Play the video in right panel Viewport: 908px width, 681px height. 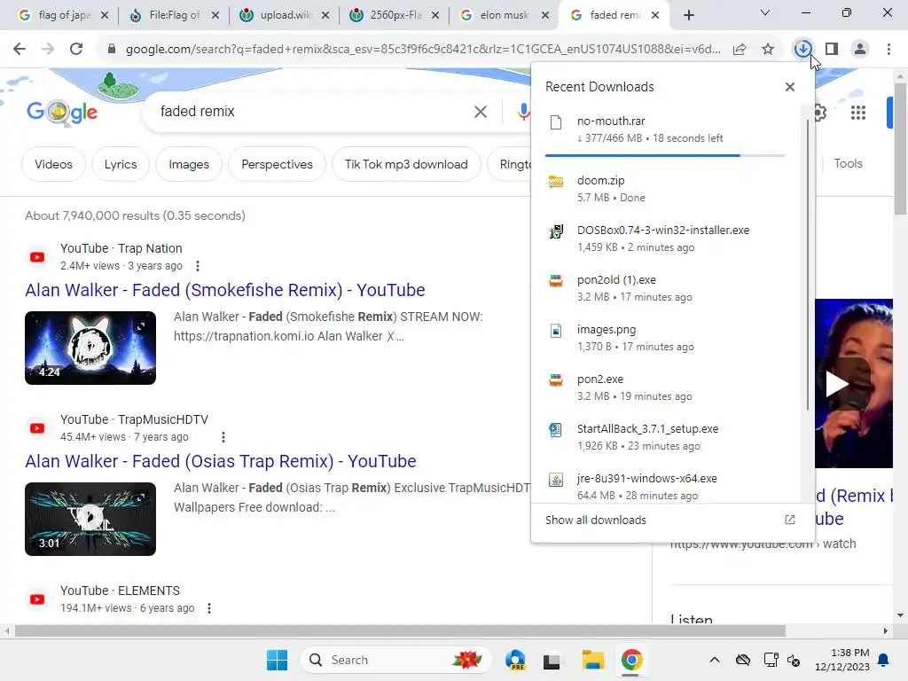click(x=835, y=383)
